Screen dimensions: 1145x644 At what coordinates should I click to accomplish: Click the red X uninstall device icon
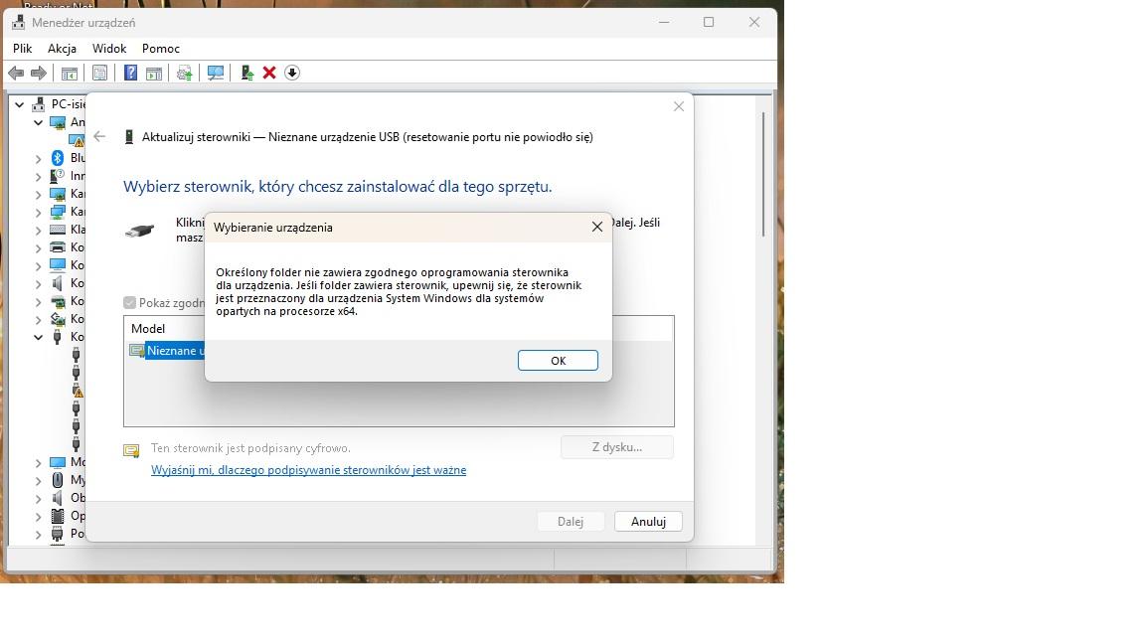coord(268,73)
